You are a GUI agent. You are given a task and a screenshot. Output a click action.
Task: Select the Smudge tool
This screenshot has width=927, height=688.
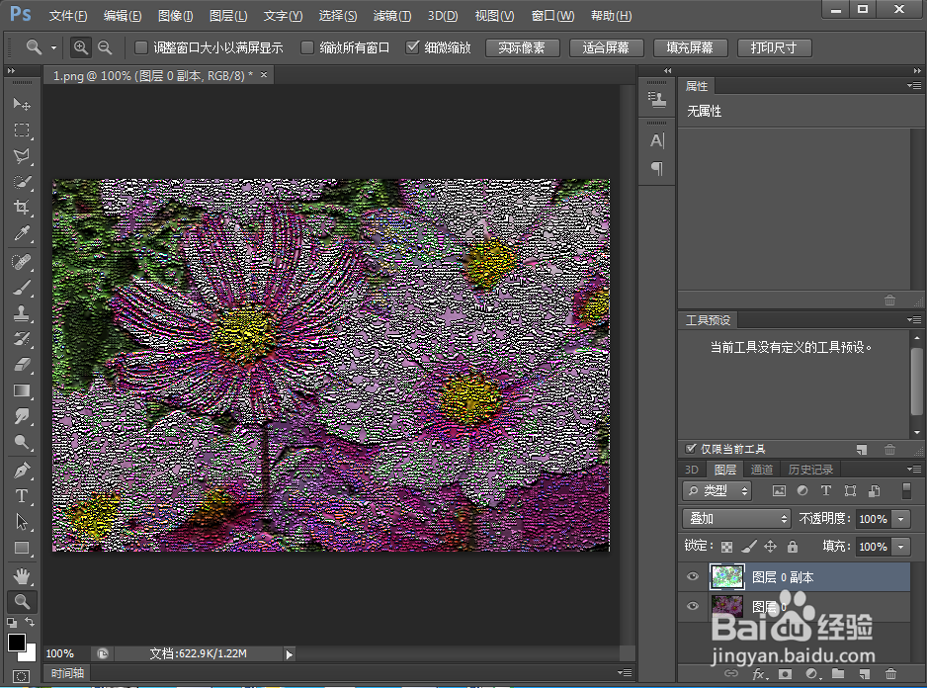pyautogui.click(x=22, y=416)
